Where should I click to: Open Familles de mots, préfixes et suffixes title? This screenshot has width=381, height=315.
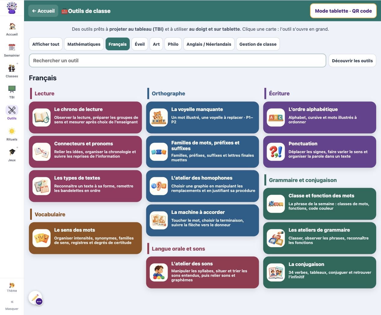[x=206, y=146]
